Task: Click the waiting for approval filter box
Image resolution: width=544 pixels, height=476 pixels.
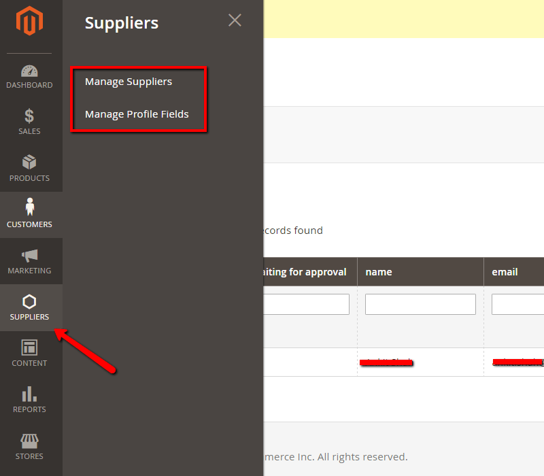Action: 306,304
